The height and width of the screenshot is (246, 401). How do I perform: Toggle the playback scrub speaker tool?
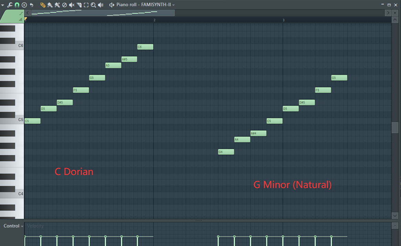pos(100,5)
